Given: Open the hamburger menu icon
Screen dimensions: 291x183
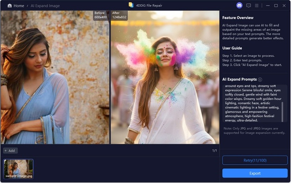Looking at the screenshot, I should click(x=257, y=5).
